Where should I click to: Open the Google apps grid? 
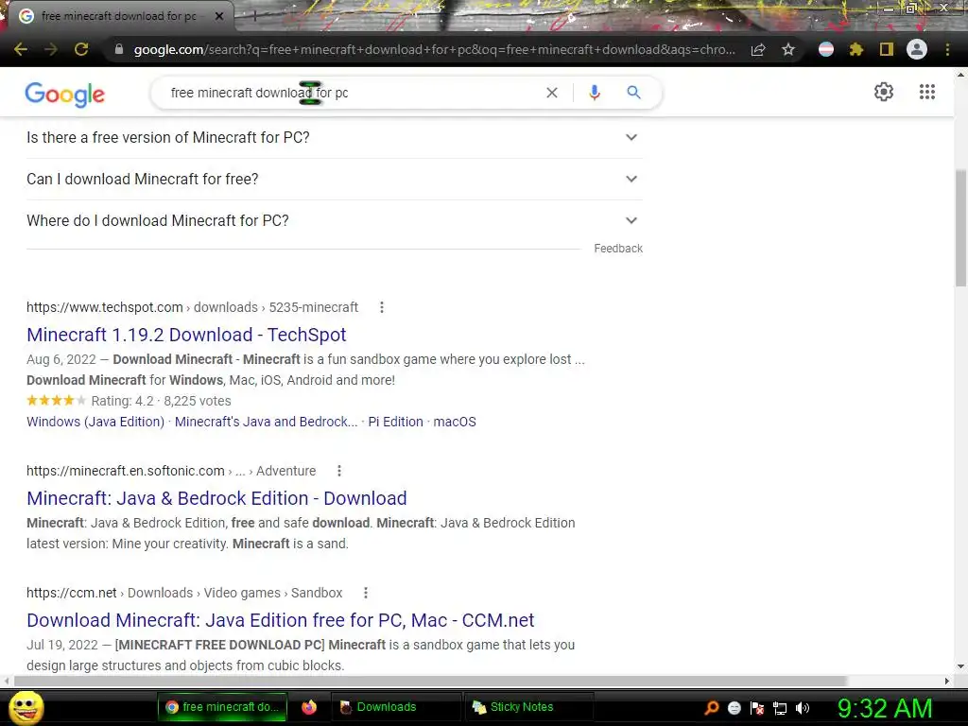tap(926, 92)
